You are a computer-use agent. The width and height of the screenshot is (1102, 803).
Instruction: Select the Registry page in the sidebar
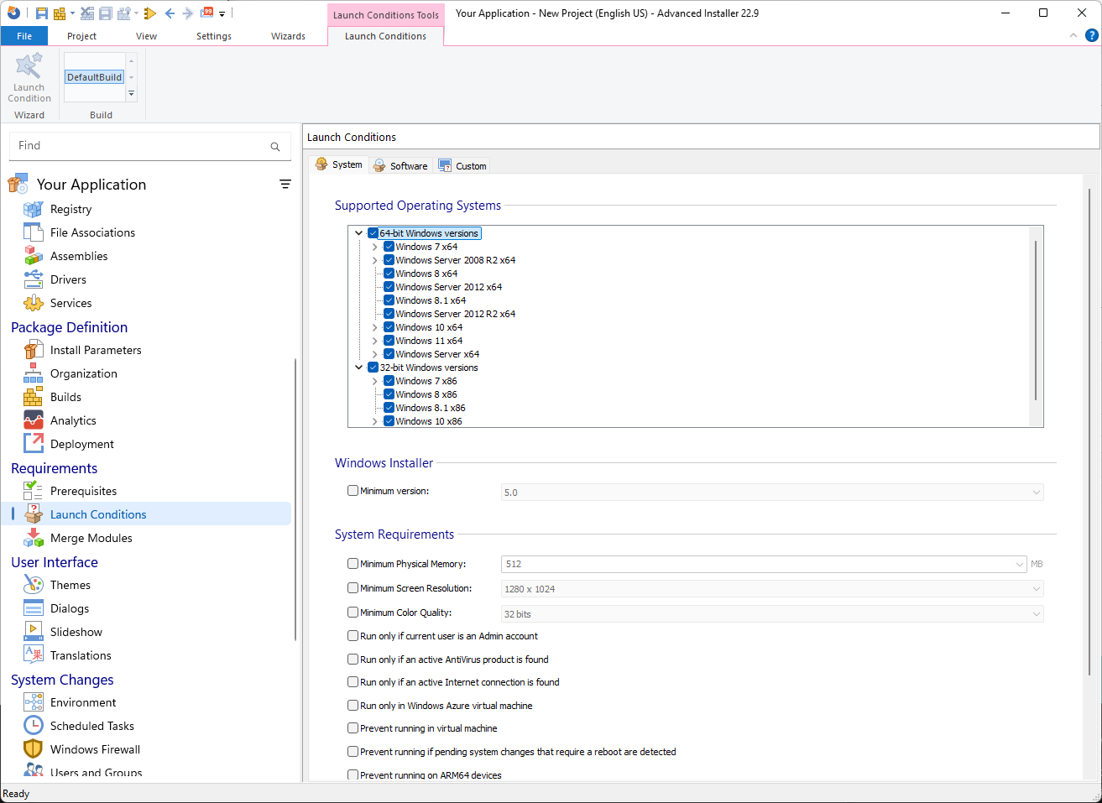[x=71, y=208]
